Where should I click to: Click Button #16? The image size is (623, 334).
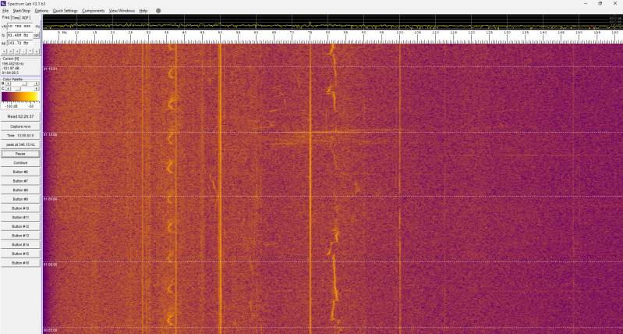[x=20, y=263]
